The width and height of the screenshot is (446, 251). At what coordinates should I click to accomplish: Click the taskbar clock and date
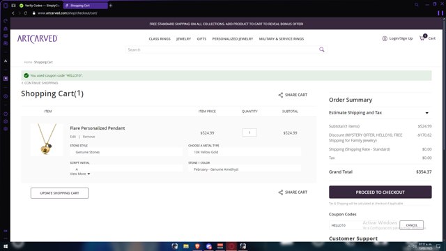coord(425,246)
